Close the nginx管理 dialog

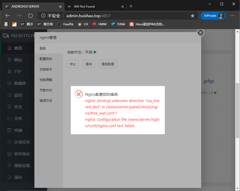201,33
